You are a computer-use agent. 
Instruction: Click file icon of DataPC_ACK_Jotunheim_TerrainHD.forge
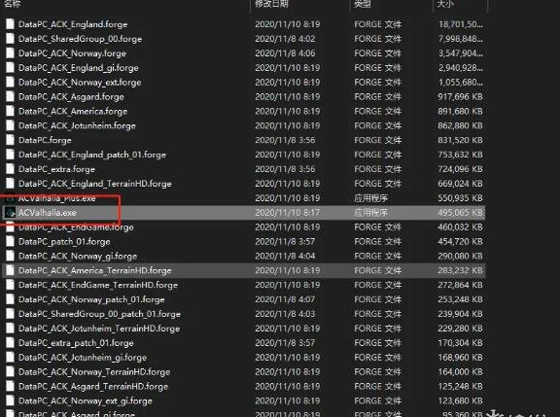[11, 329]
